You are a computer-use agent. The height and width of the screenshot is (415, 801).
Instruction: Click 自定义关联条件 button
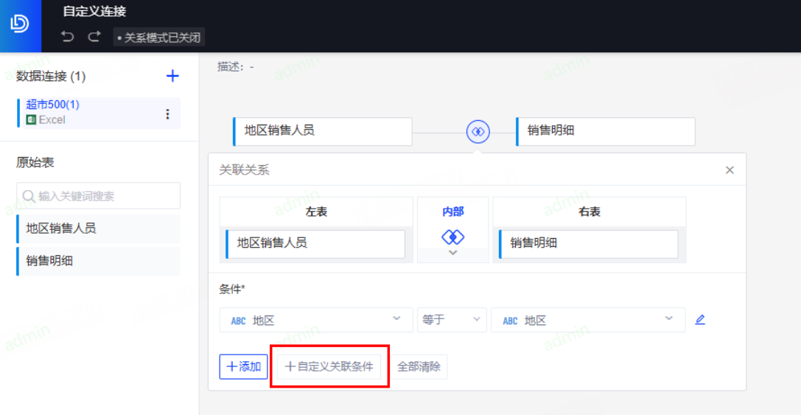click(x=329, y=366)
